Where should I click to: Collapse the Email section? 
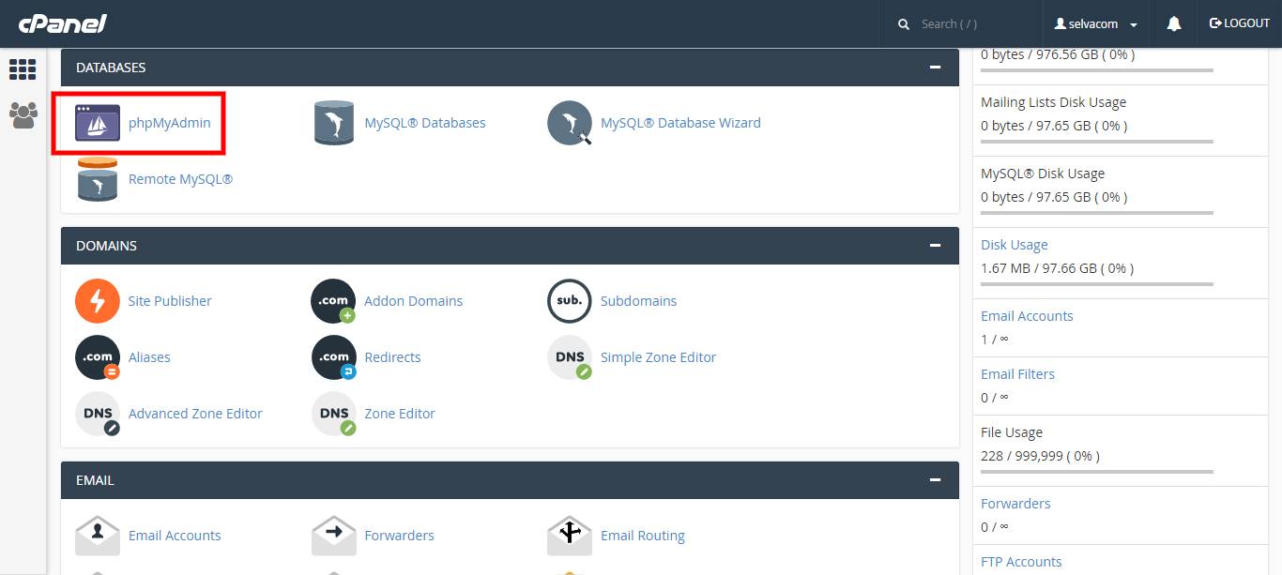tap(935, 480)
